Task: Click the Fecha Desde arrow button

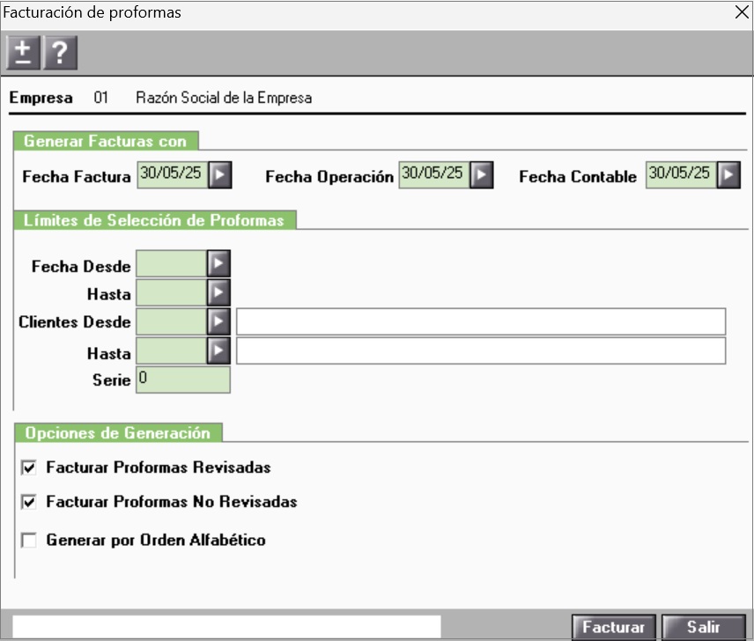Action: pos(218,263)
